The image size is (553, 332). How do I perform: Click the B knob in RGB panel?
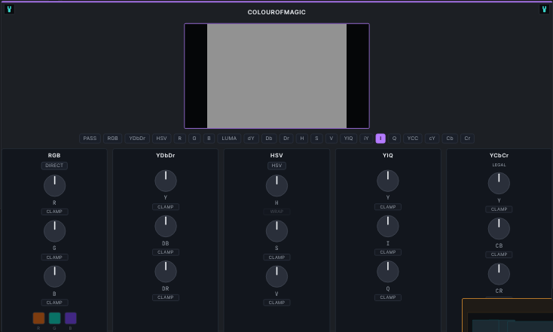(55, 277)
